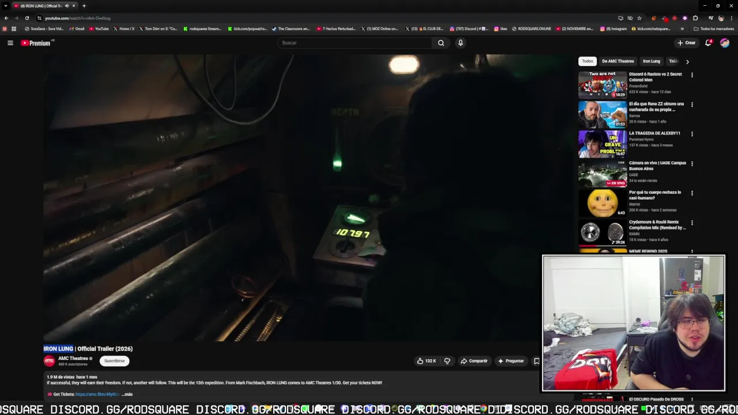Open the browser three-dot menu
This screenshot has width=738, height=415.
[732, 18]
